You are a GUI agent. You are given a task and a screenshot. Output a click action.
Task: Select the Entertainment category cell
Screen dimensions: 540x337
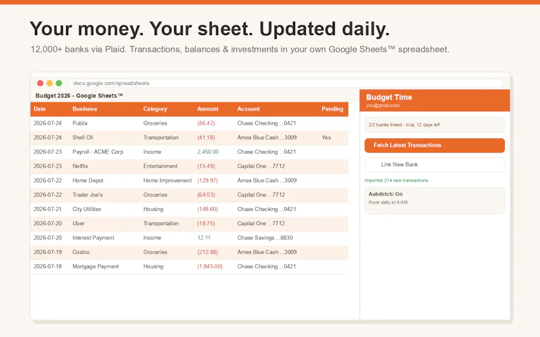tap(161, 166)
